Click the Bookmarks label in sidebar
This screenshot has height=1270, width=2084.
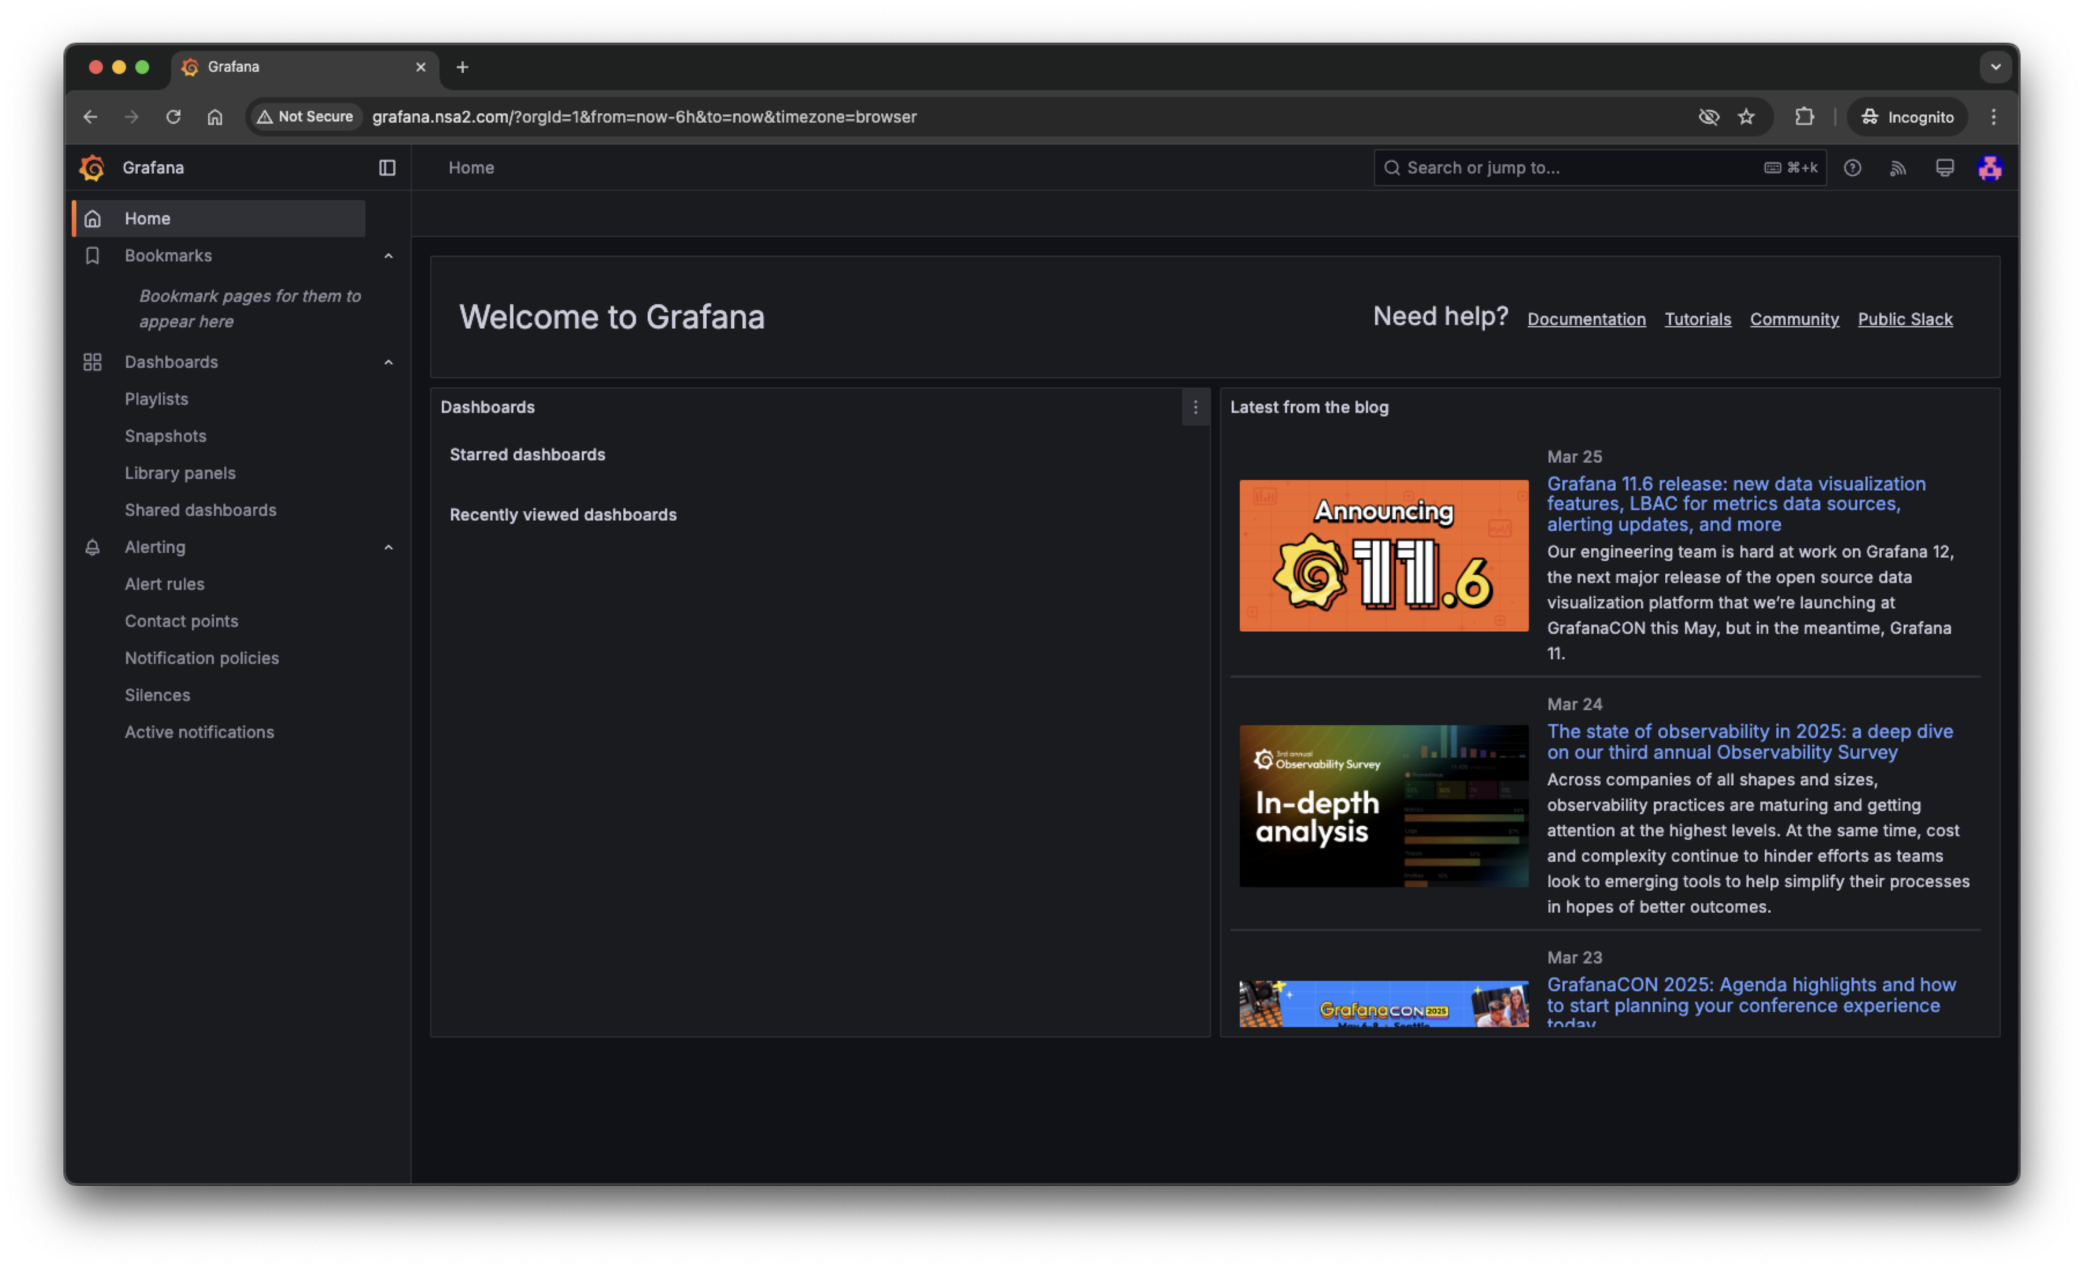click(168, 256)
